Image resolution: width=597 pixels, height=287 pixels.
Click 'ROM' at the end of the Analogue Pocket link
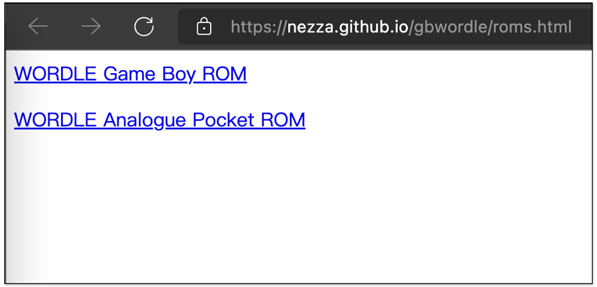coord(283,120)
